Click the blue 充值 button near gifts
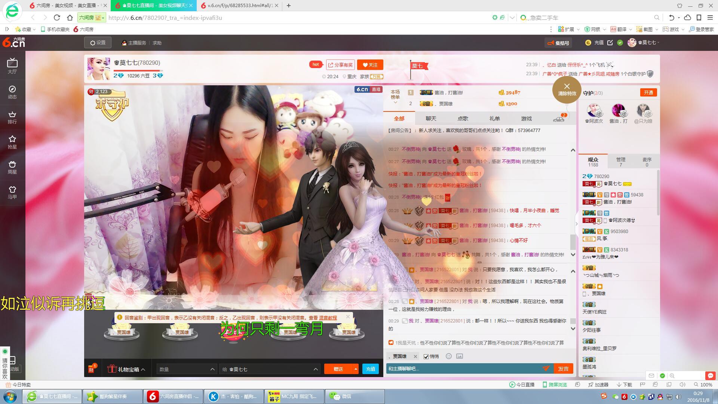Viewport: 718px width, 404px height. click(370, 369)
